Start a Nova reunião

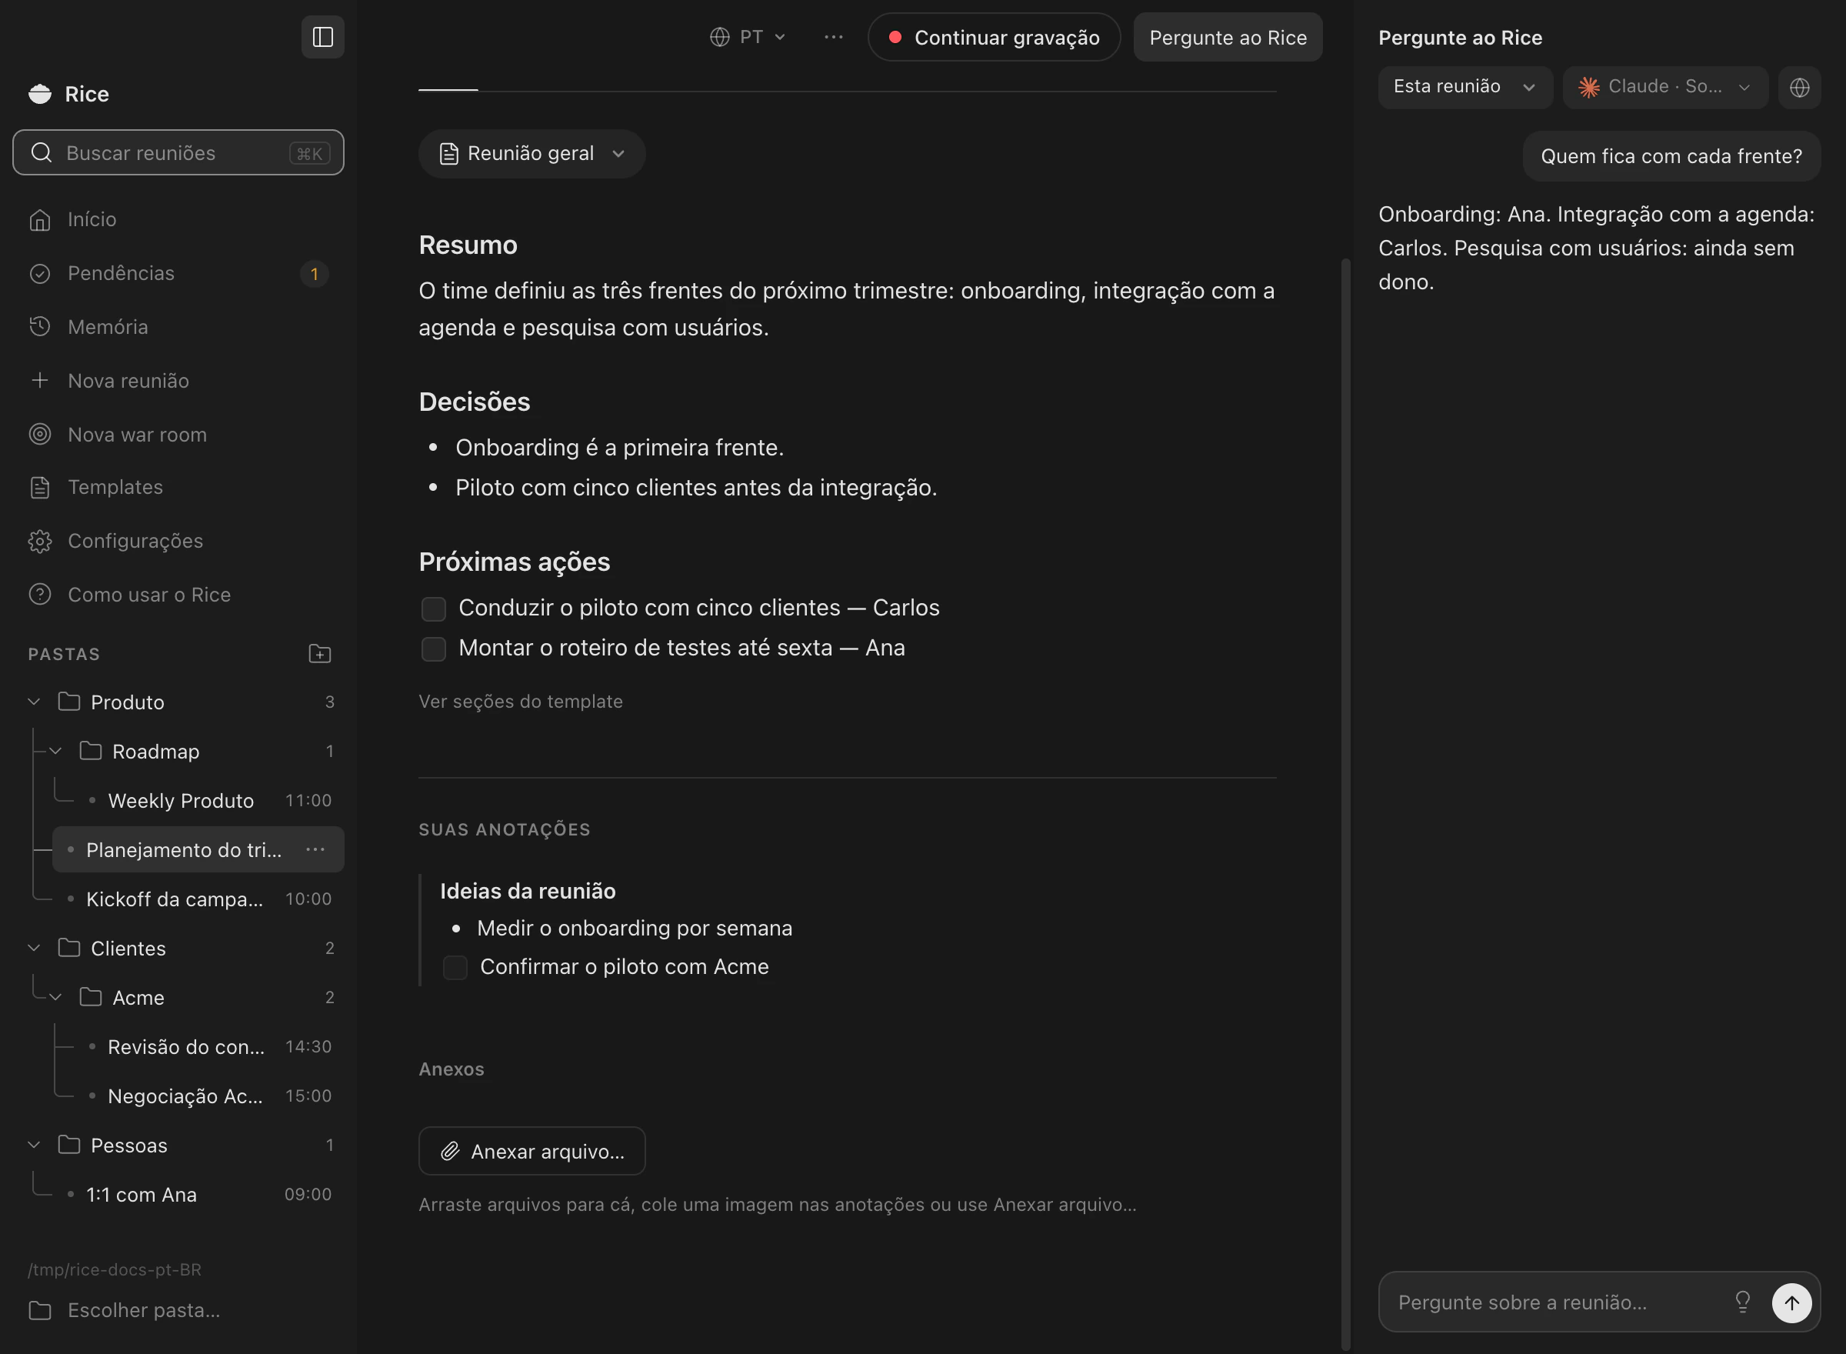click(x=178, y=380)
